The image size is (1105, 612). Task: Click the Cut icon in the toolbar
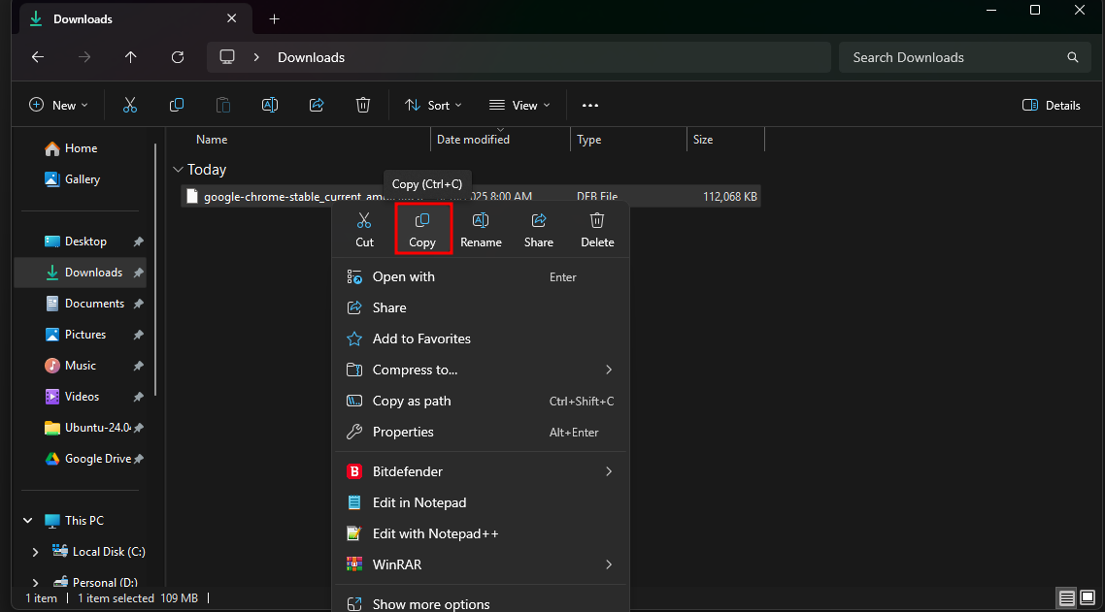[130, 105]
